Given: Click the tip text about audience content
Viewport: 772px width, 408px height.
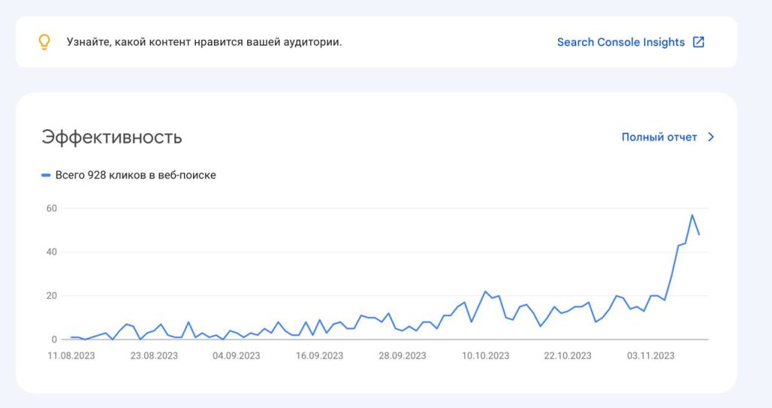Looking at the screenshot, I should click(x=204, y=42).
